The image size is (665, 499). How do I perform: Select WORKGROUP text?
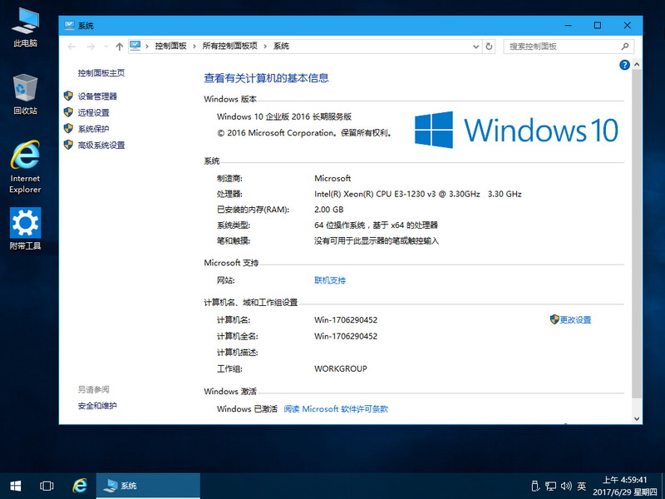pyautogui.click(x=341, y=368)
